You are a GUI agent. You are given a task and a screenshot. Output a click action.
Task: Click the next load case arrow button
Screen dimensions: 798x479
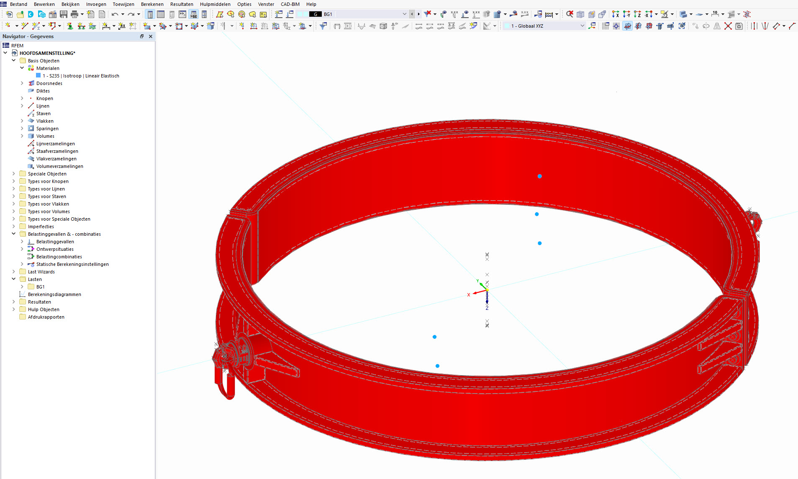(x=418, y=14)
